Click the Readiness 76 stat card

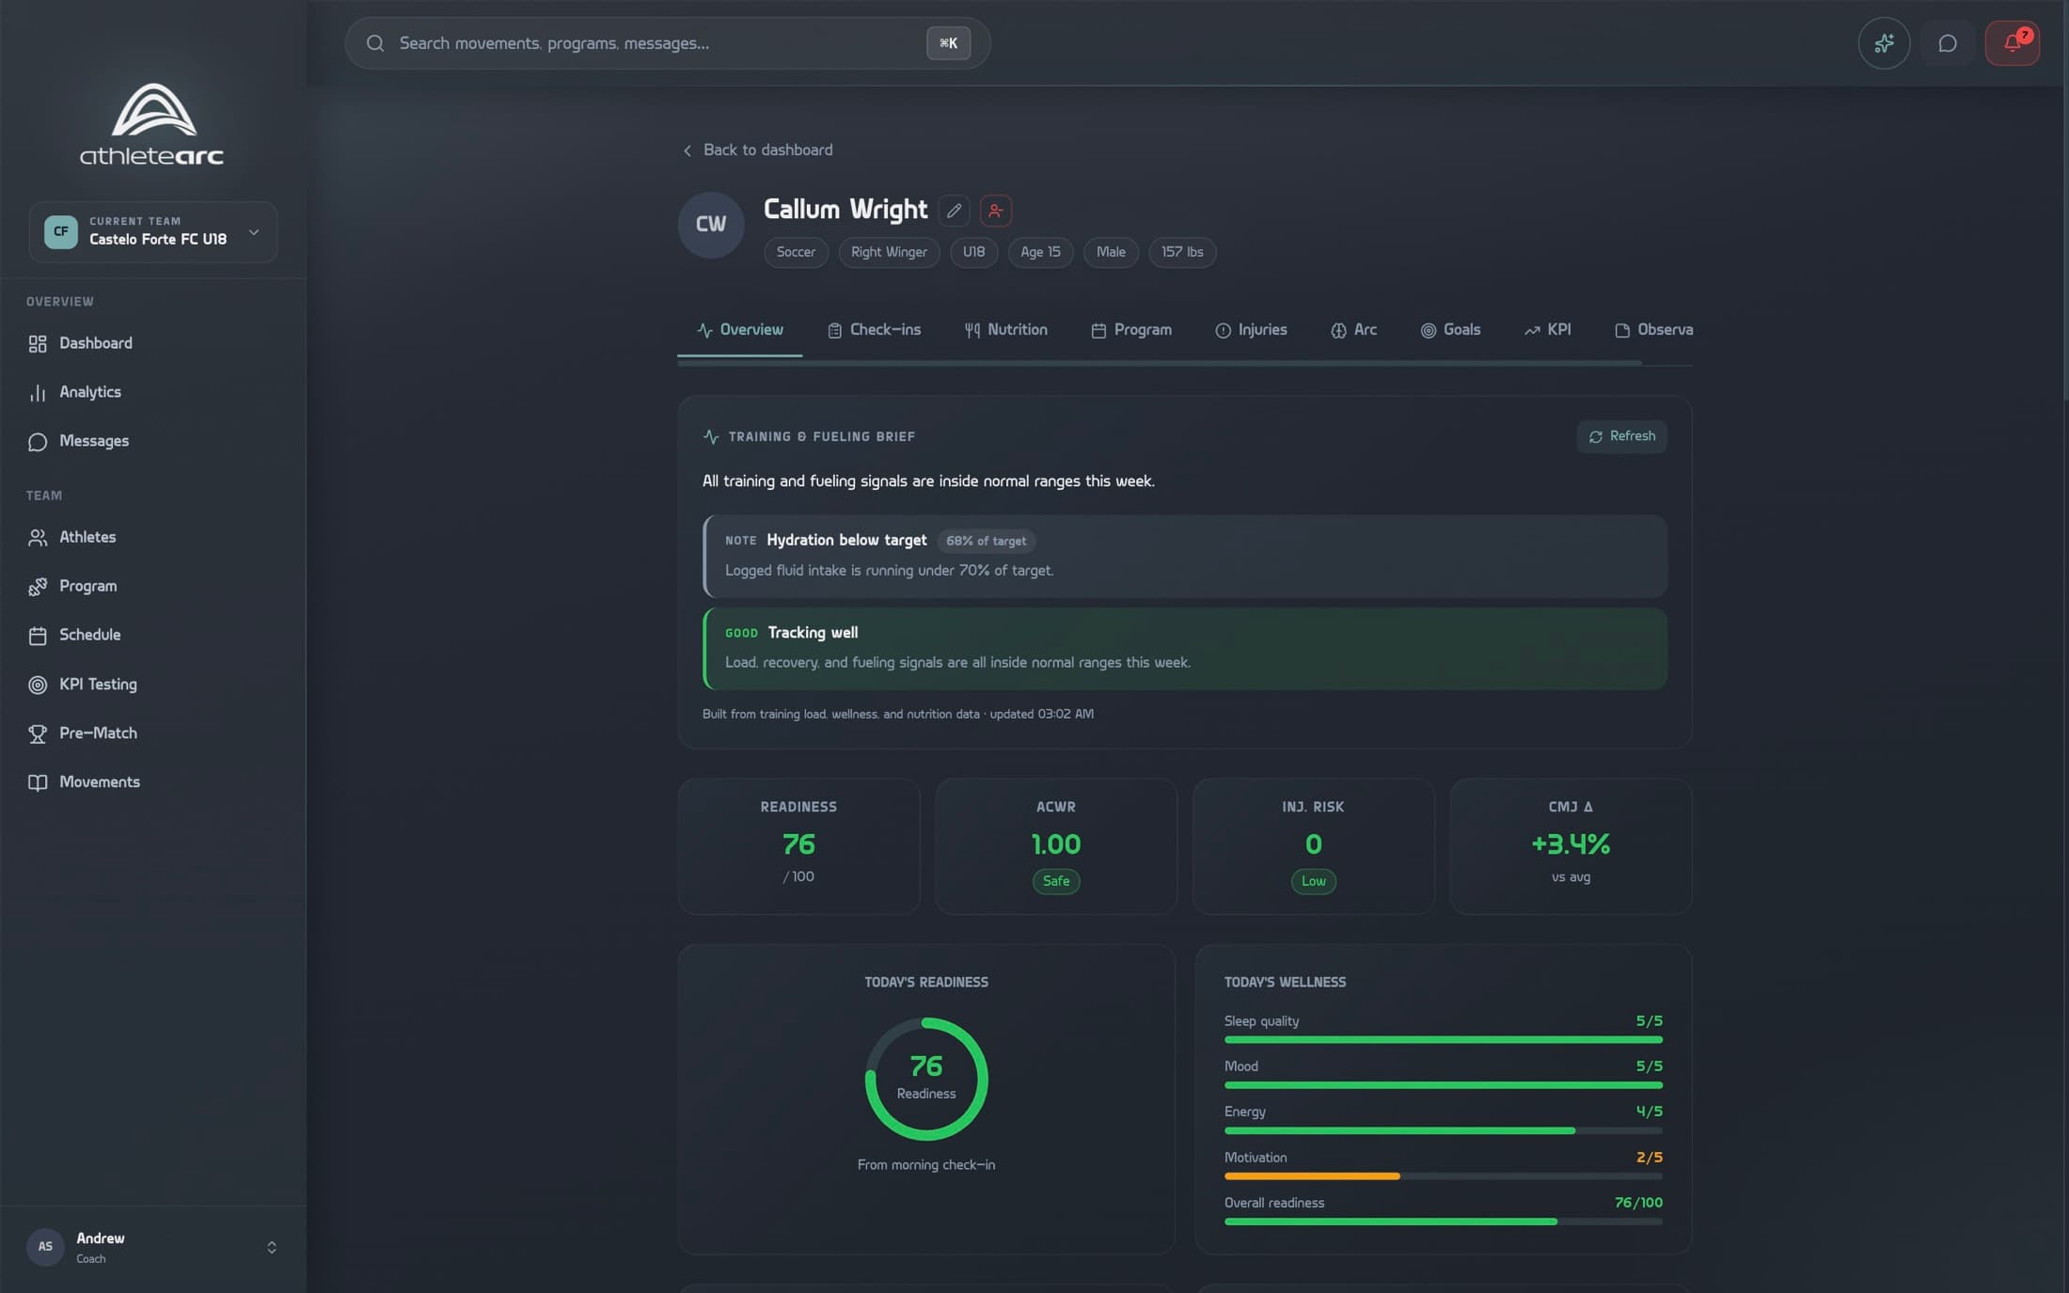point(798,846)
